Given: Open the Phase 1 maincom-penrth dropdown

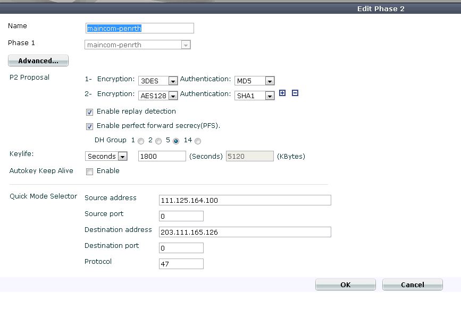Looking at the screenshot, I should pos(138,45).
